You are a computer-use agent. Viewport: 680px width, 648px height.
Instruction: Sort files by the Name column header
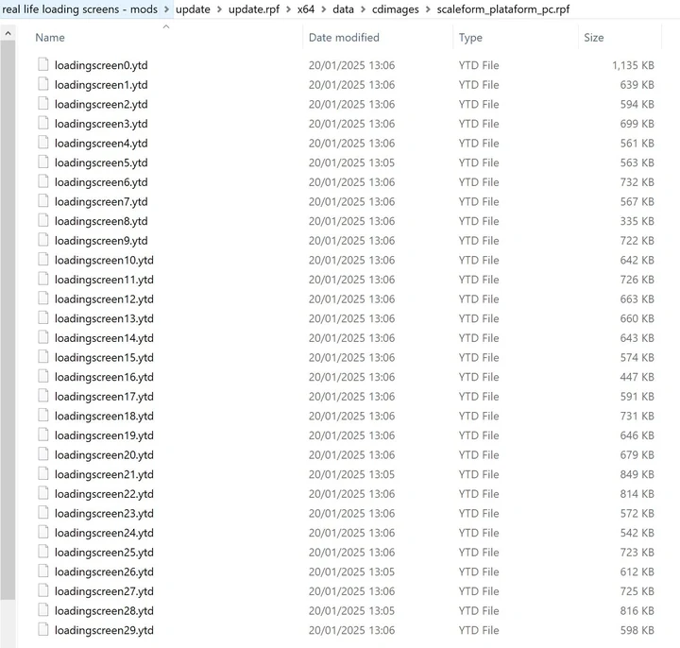[x=50, y=38]
